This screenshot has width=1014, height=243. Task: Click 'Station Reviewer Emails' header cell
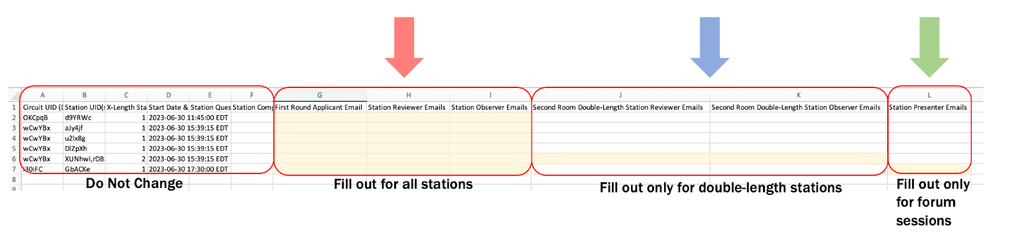[x=408, y=108]
